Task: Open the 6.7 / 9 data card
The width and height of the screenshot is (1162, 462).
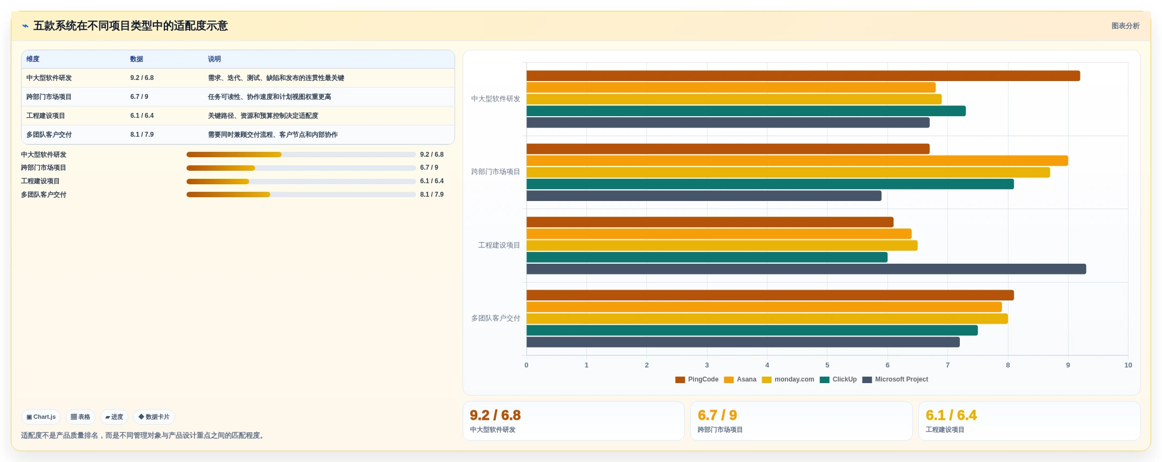Action: (802, 421)
